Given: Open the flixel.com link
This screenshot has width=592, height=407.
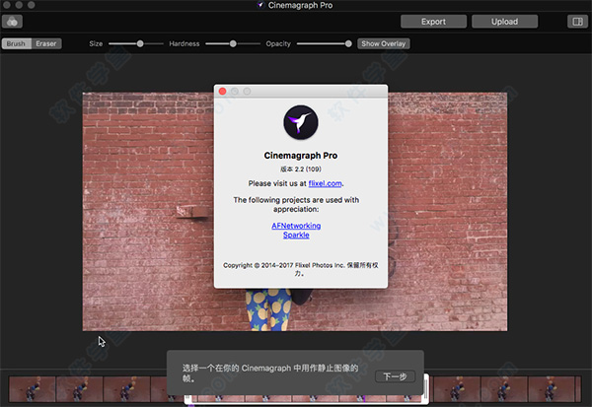Looking at the screenshot, I should click(325, 183).
